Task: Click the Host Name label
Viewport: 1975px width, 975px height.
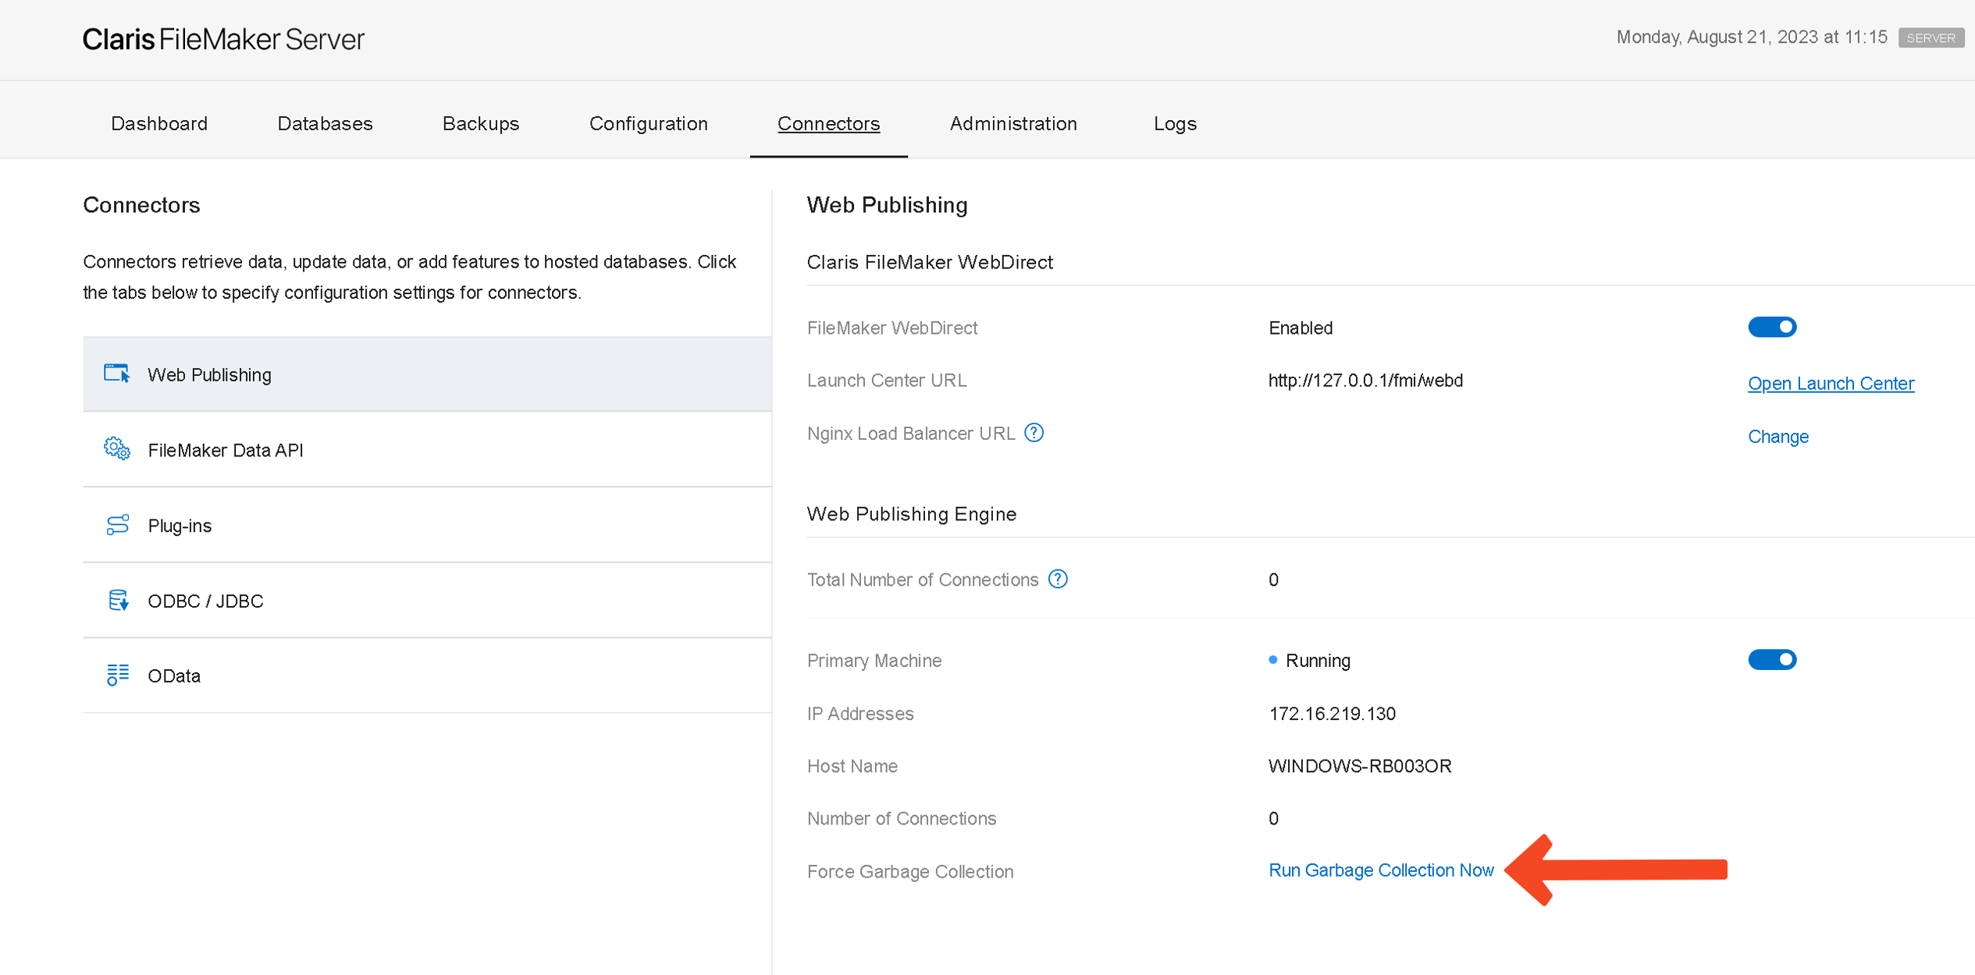Action: click(852, 765)
